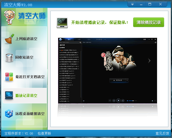Select 播放记录清空 with monitor play icon
Image resolution: width=172 pixels, height=138 pixels.
pos(25,95)
